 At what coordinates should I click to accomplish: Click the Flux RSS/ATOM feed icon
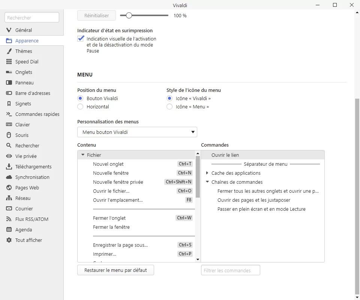(x=9, y=219)
